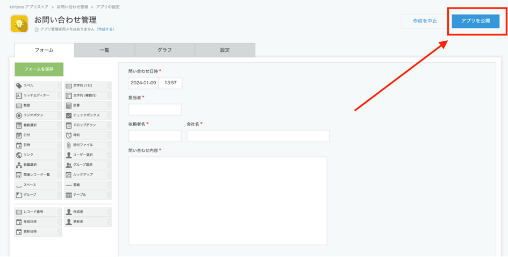This screenshot has width=508, height=257.
Task: Select the テーブル field item
Action: coord(87,195)
